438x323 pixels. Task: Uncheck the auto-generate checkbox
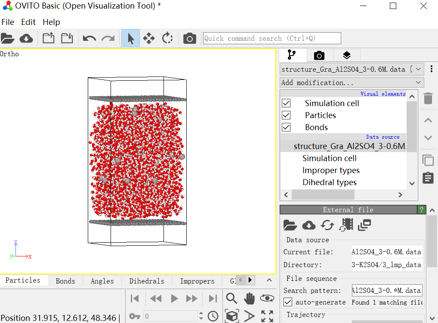[288, 302]
